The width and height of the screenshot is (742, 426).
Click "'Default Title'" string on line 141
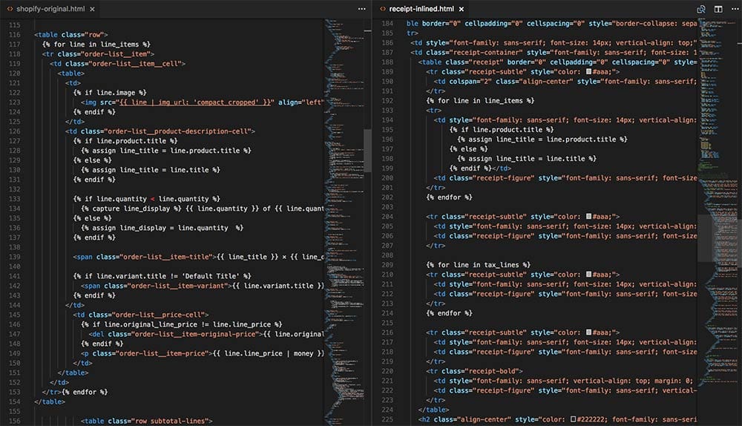211,276
